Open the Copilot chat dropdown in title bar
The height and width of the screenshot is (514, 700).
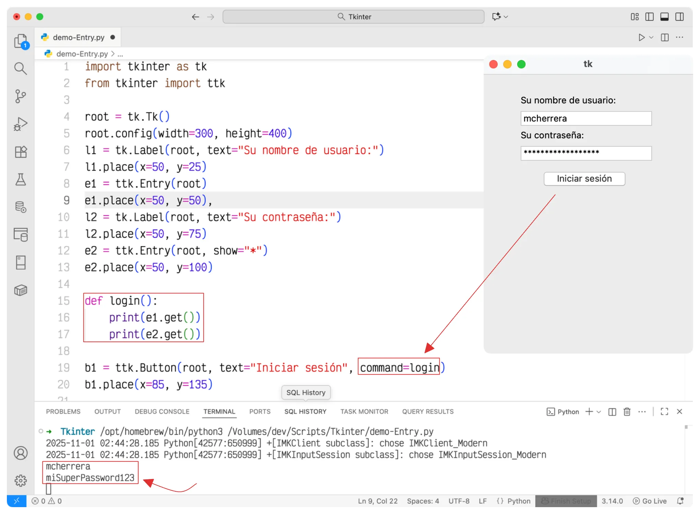[506, 17]
